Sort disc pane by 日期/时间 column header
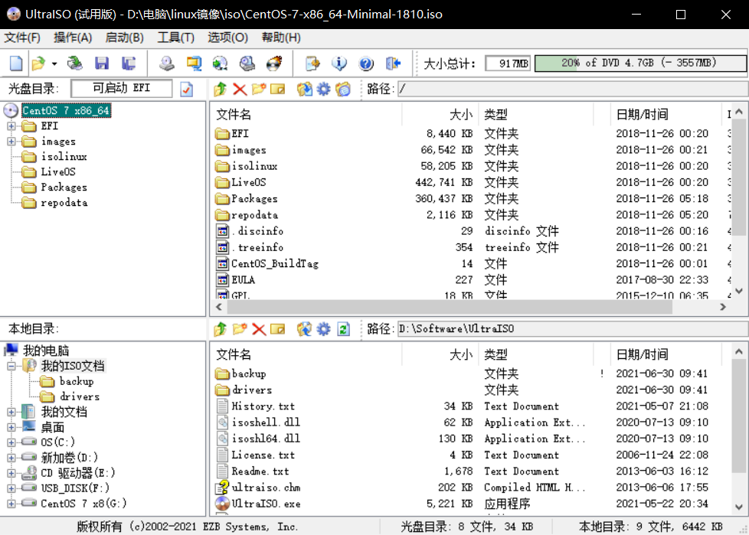The width and height of the screenshot is (749, 535). click(x=665, y=115)
